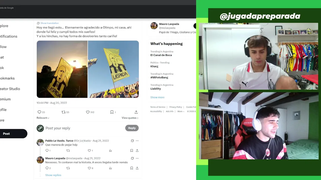
Task: Open Terms of Service link
Action: coord(158,107)
